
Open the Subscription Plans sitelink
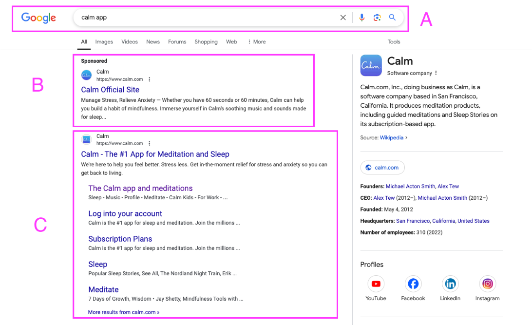click(120, 239)
